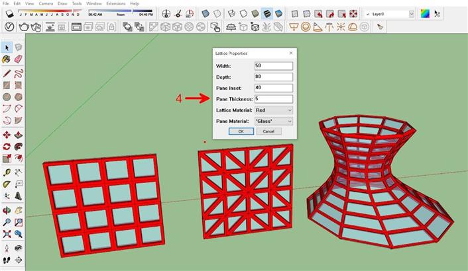468x271 pixels.
Task: Activate the Orbit tool
Action: tap(7, 210)
